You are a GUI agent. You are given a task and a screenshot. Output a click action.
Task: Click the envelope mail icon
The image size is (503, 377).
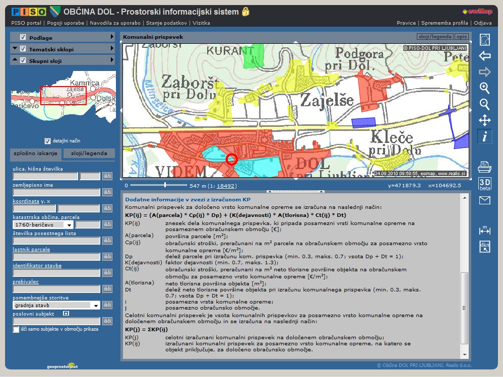click(484, 200)
